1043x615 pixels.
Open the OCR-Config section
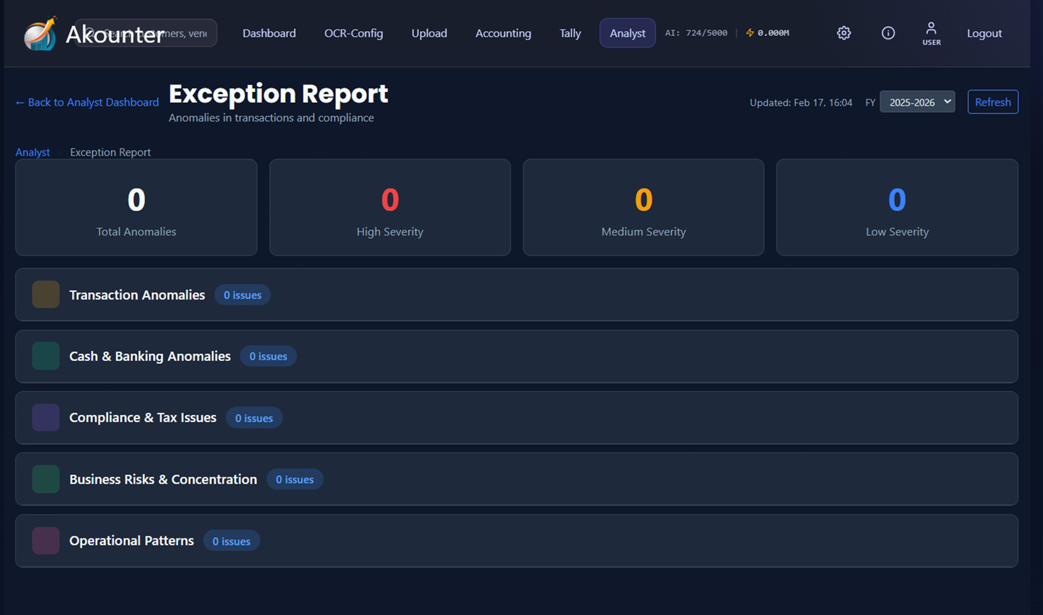point(353,33)
